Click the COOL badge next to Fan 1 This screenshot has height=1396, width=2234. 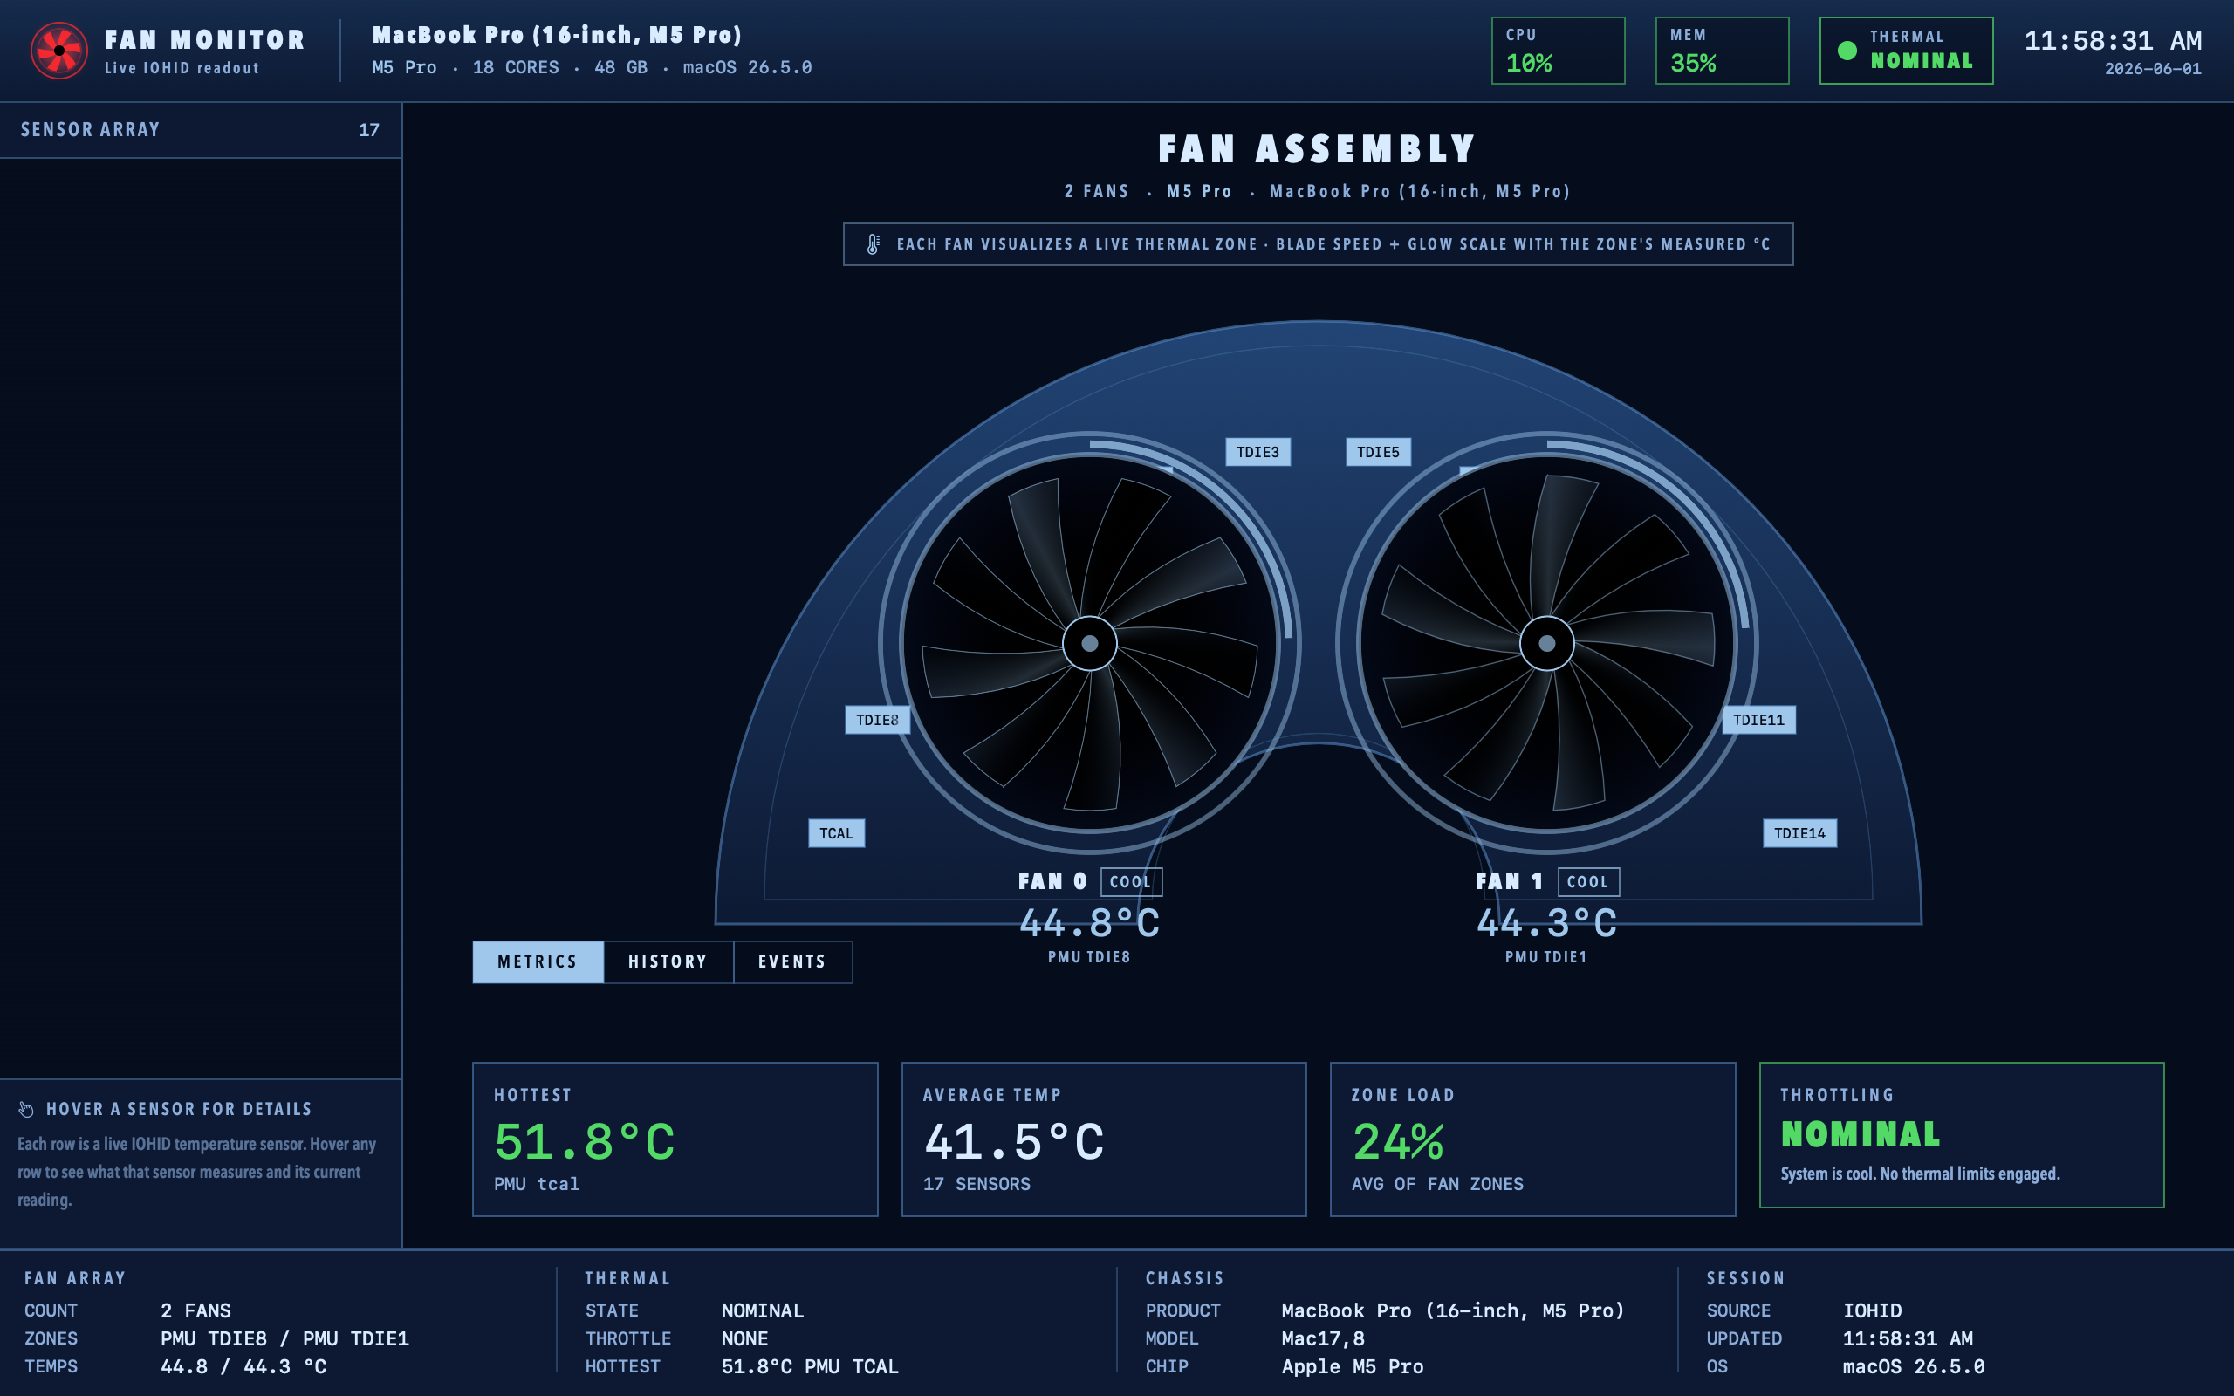pyautogui.click(x=1588, y=882)
